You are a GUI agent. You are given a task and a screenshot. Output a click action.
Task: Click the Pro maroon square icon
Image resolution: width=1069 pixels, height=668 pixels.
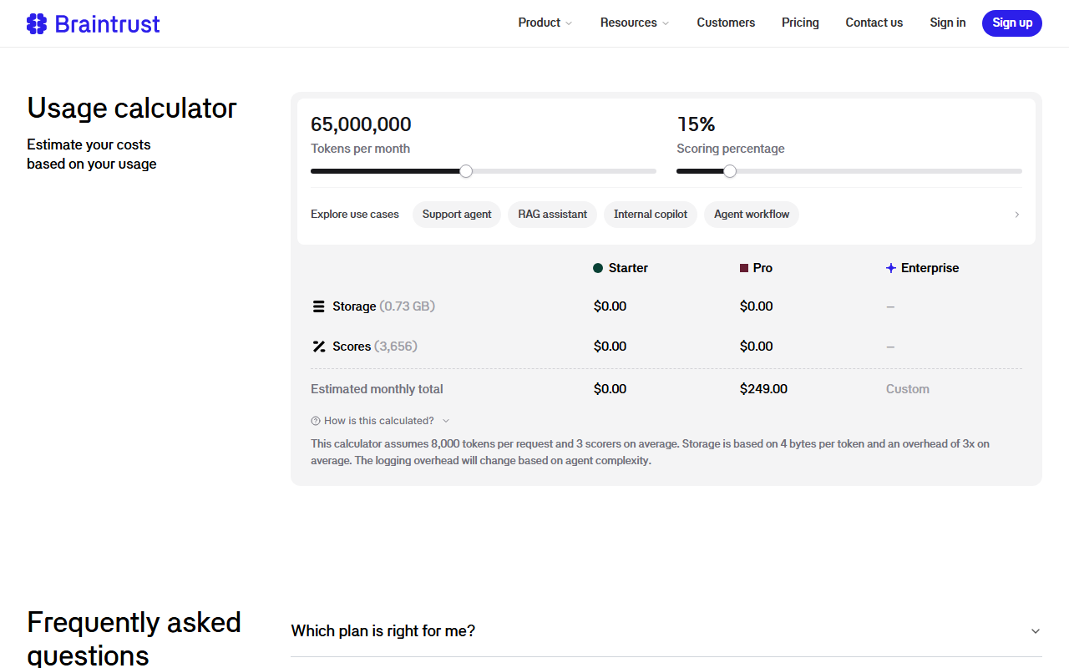click(744, 268)
